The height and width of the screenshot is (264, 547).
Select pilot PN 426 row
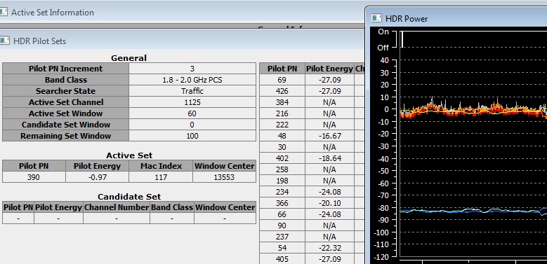pyautogui.click(x=312, y=91)
